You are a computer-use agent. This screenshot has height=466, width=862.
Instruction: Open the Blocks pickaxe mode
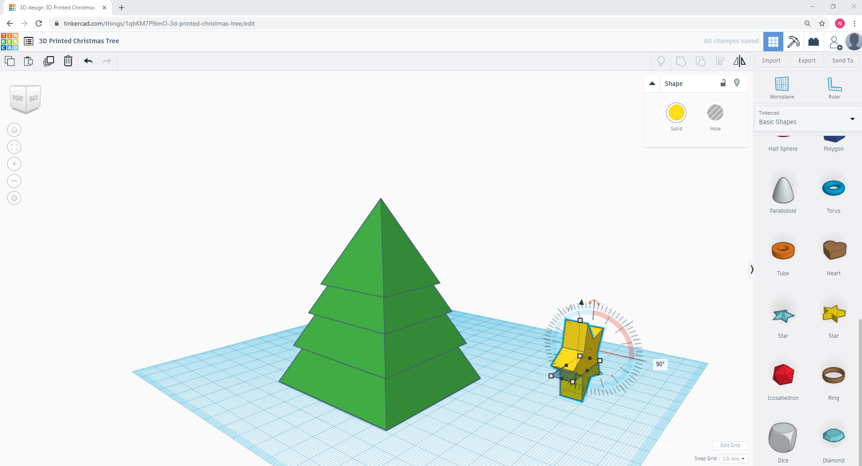click(x=793, y=42)
